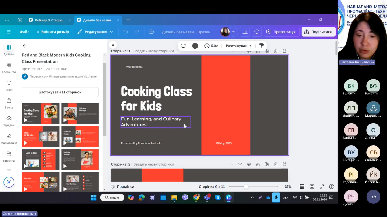Open the File menu
Screen dimensions: 387x217
25,32
